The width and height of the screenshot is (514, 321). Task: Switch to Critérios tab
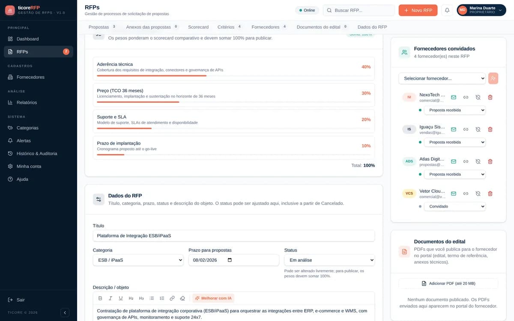pos(230,27)
